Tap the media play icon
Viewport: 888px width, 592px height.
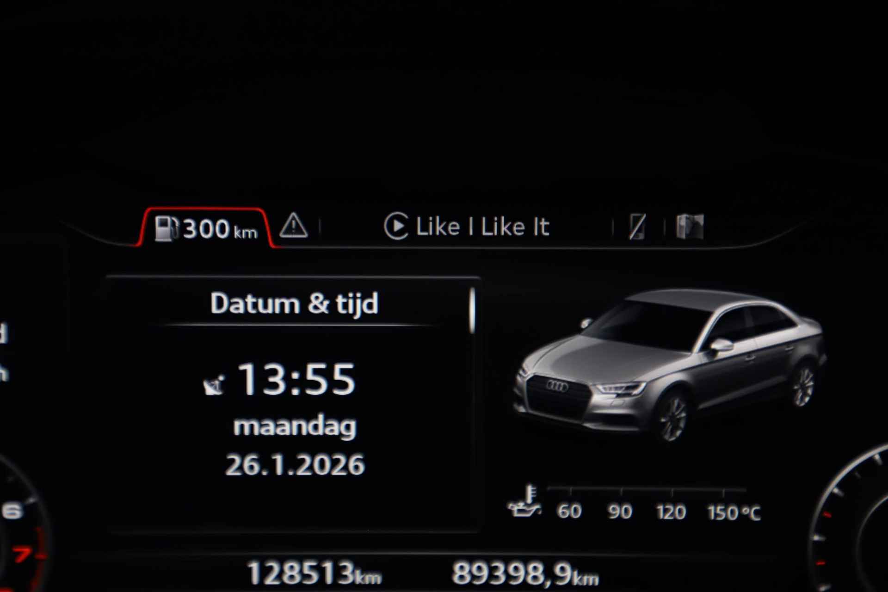[396, 226]
